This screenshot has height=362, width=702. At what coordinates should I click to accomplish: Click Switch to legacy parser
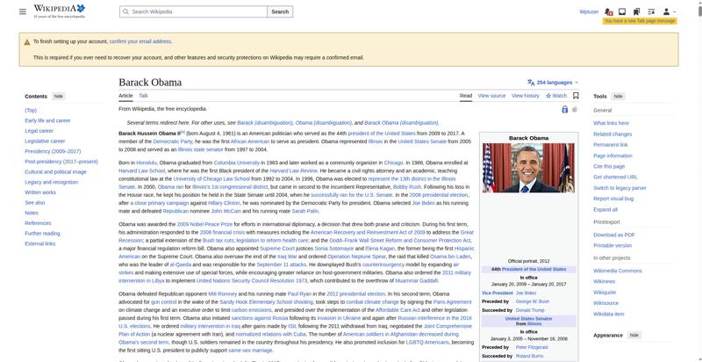coord(620,188)
